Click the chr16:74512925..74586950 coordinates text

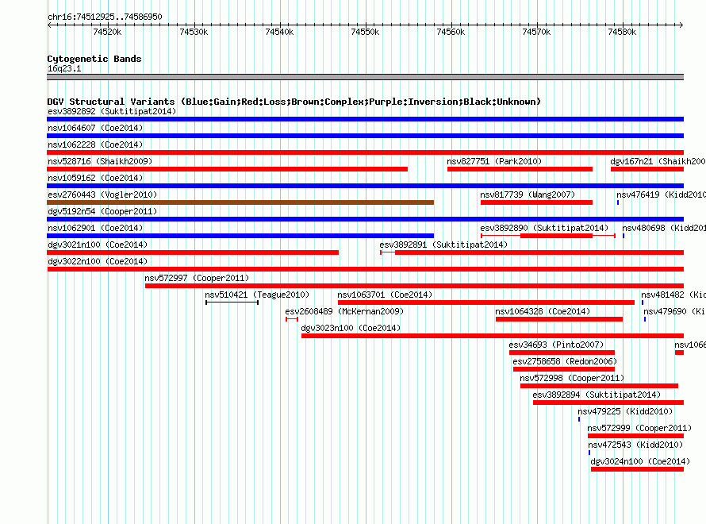105,17
